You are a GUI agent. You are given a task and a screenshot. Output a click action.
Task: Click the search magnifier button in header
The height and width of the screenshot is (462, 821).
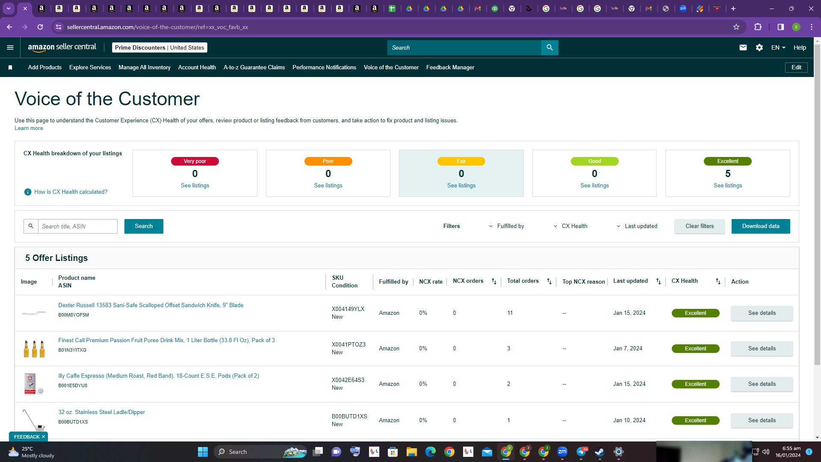point(549,47)
